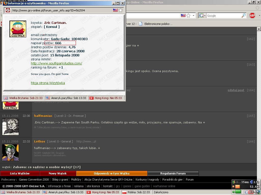Open the informacje o firmie link
This screenshot has width=261, height=195.
[x=59, y=186]
